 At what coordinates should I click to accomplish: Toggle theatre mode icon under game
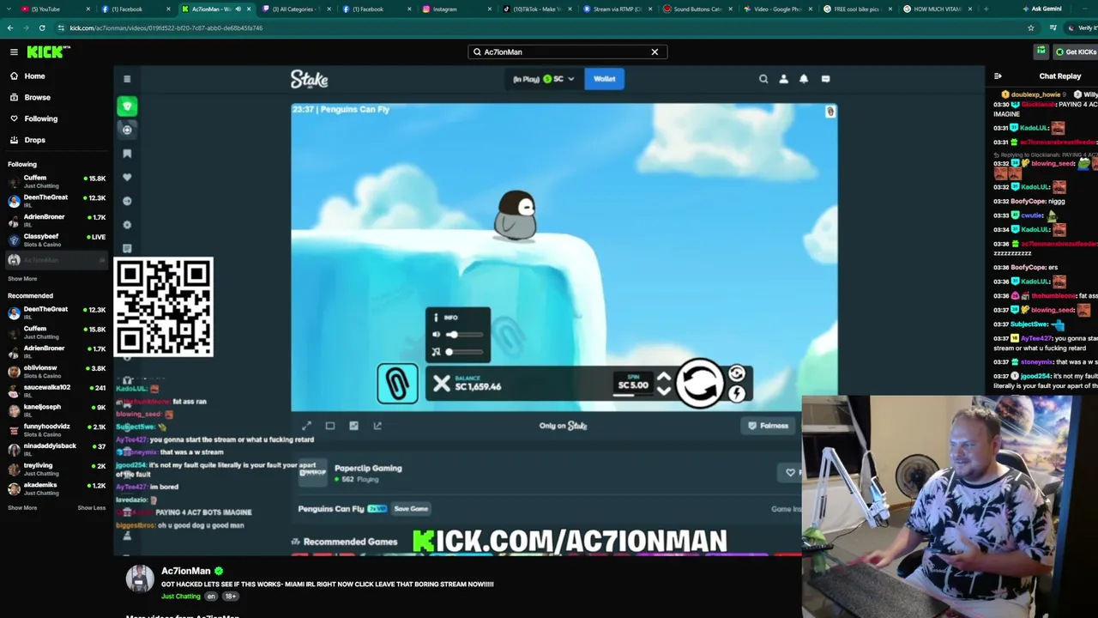[x=330, y=426]
